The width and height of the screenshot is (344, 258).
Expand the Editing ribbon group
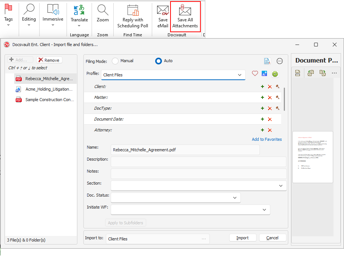coord(29,15)
